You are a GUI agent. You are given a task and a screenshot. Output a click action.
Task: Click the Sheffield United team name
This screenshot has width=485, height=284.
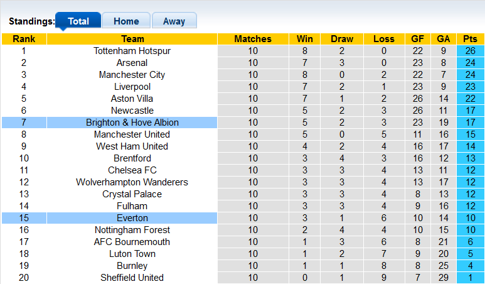[132, 278]
